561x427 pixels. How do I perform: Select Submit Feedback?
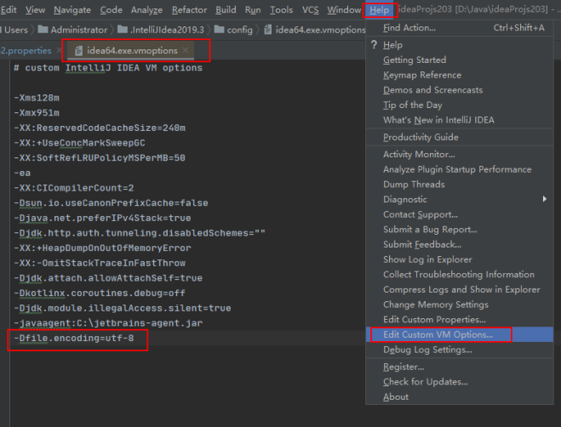click(x=460, y=244)
